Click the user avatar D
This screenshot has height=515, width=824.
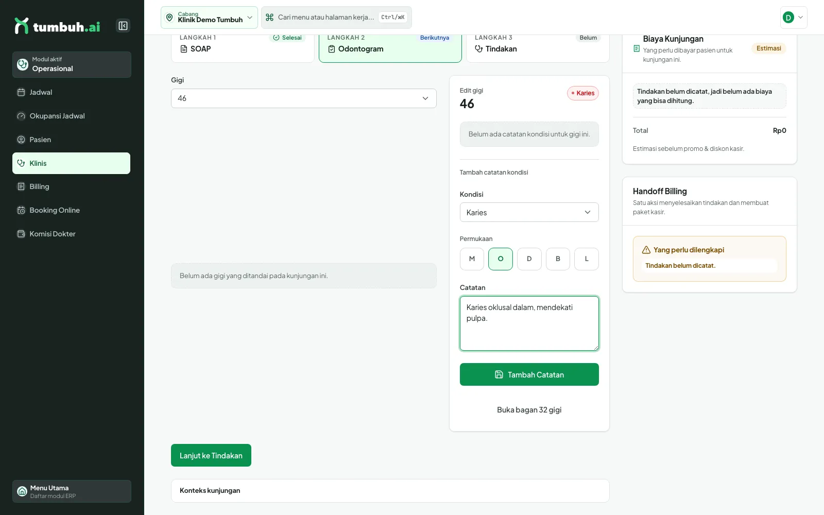point(788,18)
